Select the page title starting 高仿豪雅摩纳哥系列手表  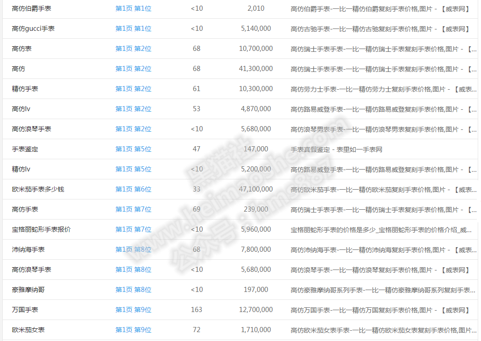point(383,290)
